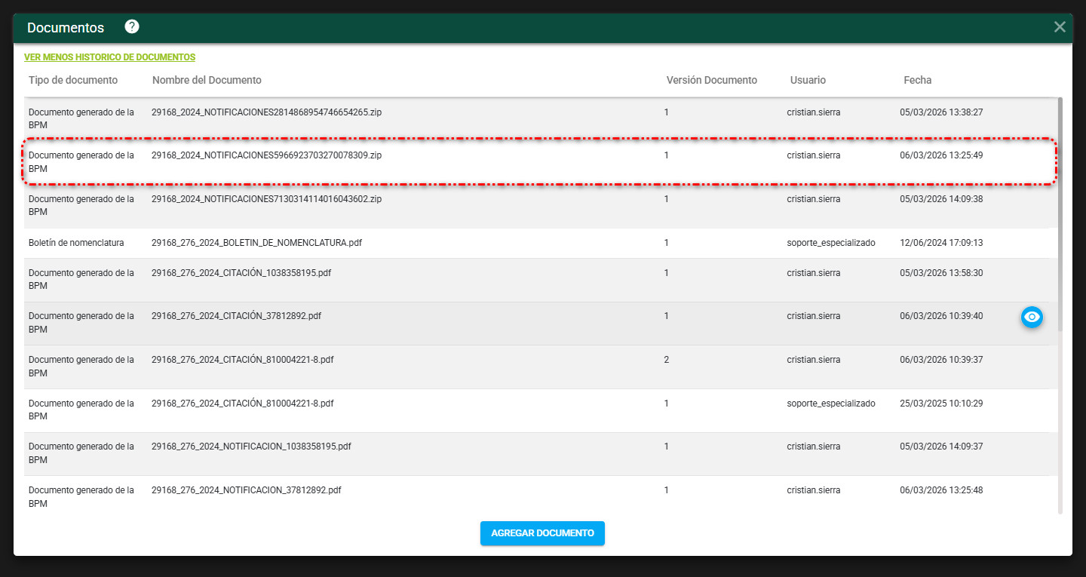Select the NOTIFICACIONES2814868954746654265.zip row
The image size is (1086, 577).
[266, 112]
